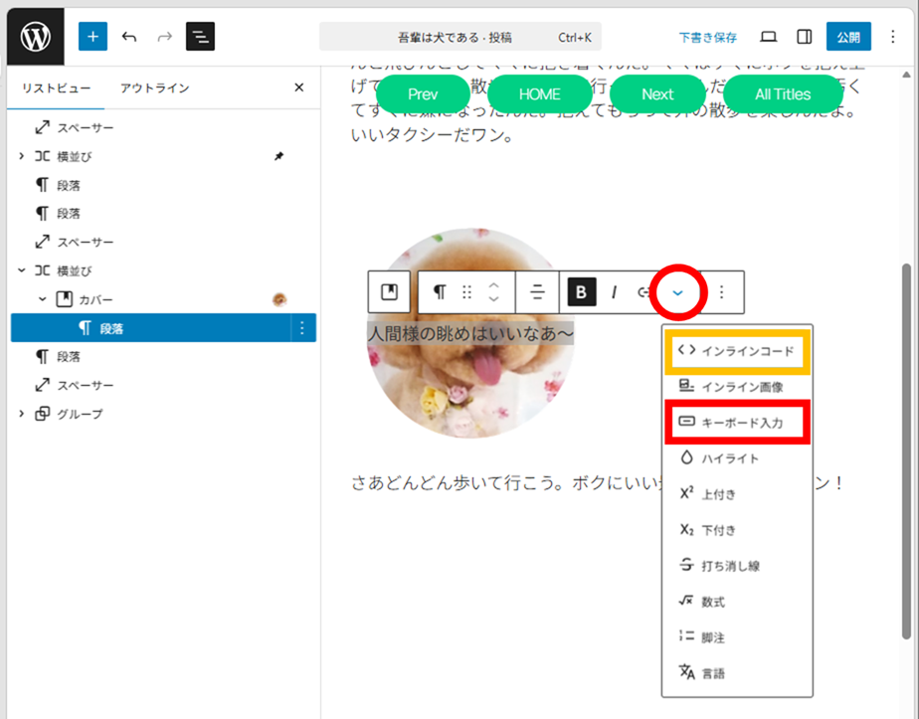Screen dimensions: 919x719
Task: Select parent cover block icon in toolbar
Action: 389,292
